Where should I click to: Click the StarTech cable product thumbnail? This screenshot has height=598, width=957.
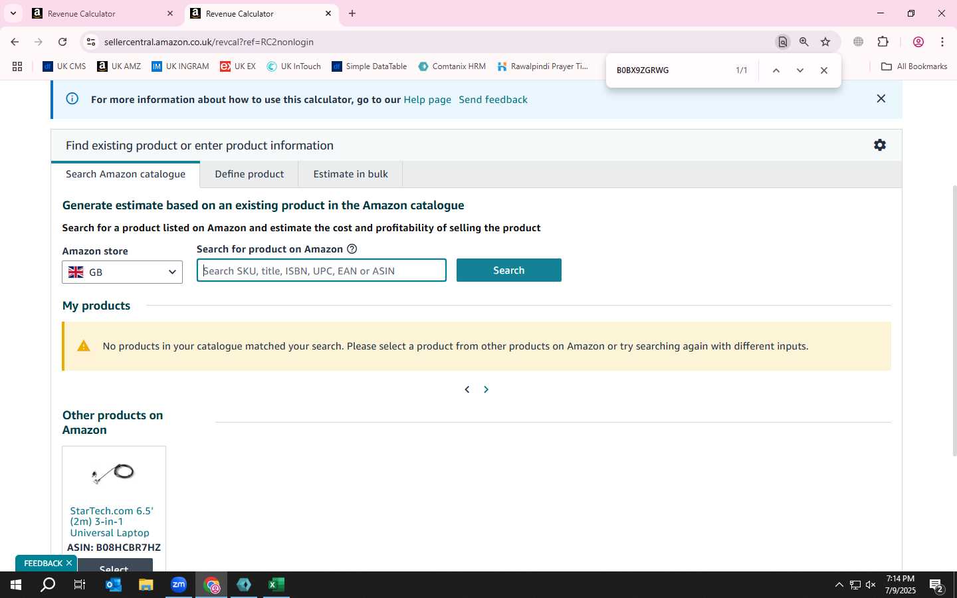point(114,473)
